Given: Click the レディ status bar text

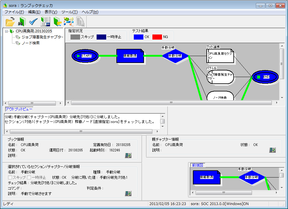Looking at the screenshot, I should tap(8, 204).
